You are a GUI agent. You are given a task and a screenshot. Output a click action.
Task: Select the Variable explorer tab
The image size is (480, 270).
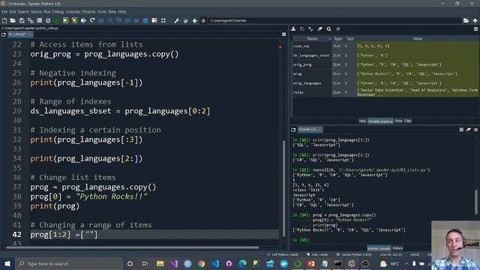tap(380, 121)
